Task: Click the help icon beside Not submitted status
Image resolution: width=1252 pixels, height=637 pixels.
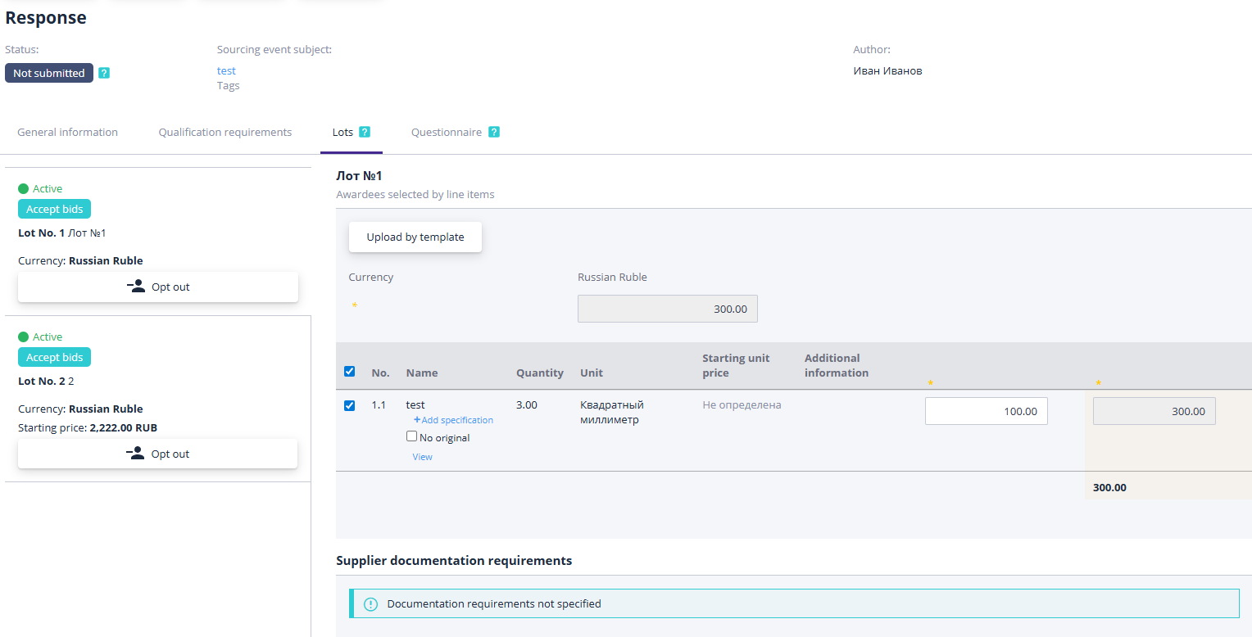Action: [x=104, y=73]
